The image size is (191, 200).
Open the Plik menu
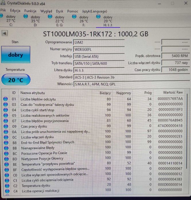click(x=3, y=10)
